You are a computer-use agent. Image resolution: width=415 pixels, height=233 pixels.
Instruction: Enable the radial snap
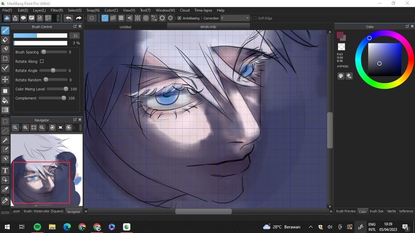coord(138,18)
